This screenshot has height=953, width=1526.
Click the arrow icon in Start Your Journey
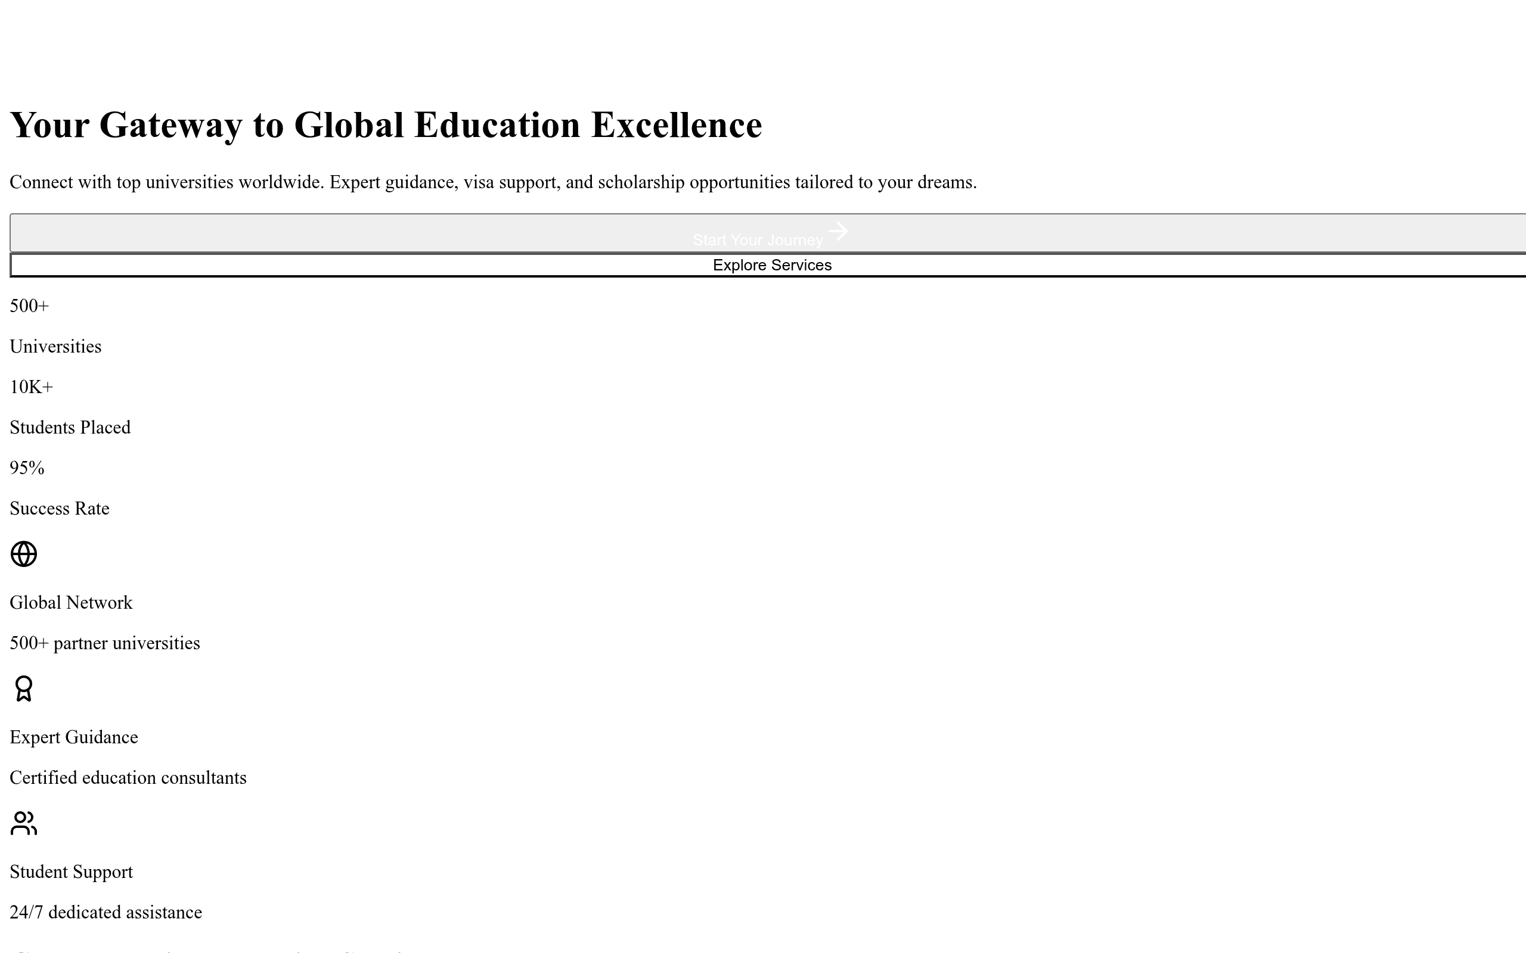click(x=838, y=231)
